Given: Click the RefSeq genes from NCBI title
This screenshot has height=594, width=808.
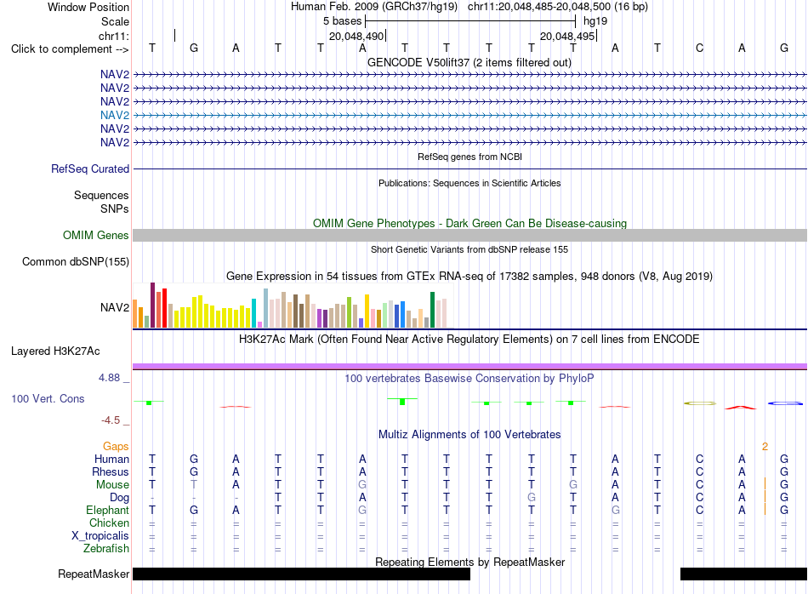Looking at the screenshot, I should click(469, 157).
